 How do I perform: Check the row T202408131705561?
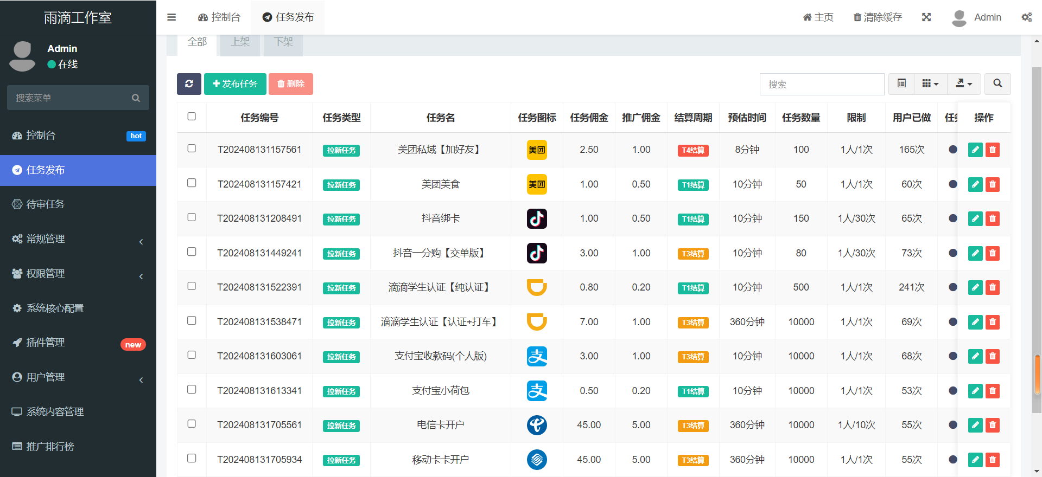[192, 424]
